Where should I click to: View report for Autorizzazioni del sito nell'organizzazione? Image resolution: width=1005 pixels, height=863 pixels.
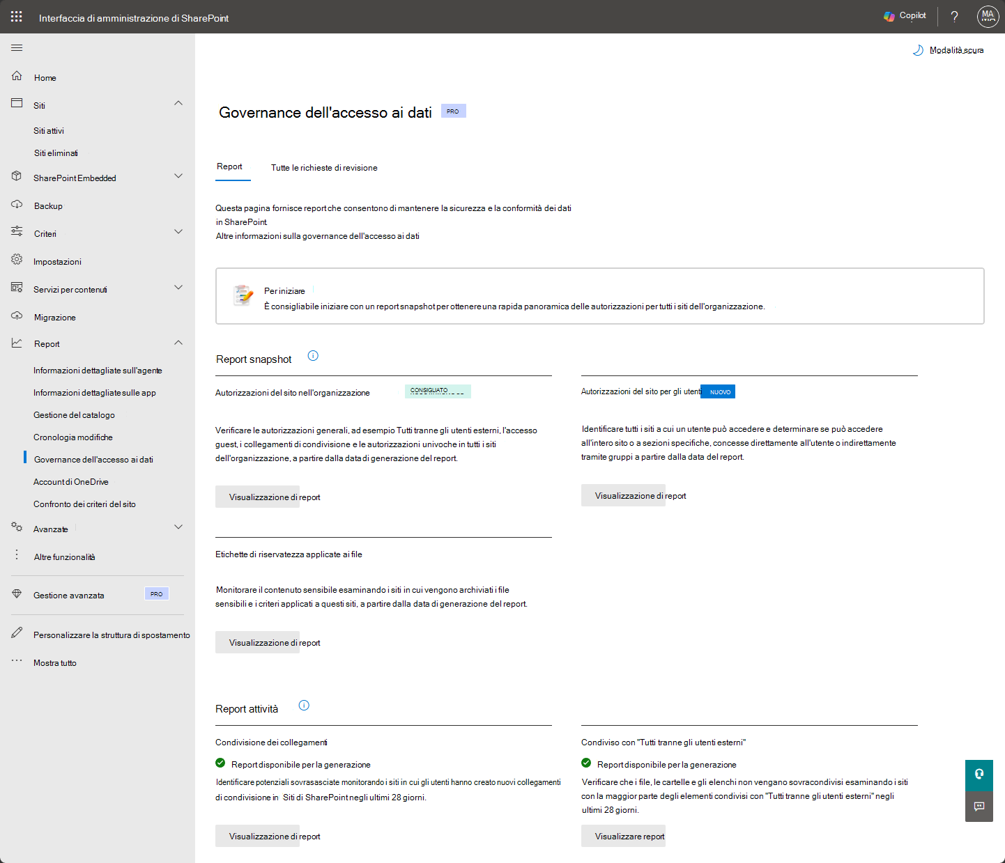tap(258, 497)
